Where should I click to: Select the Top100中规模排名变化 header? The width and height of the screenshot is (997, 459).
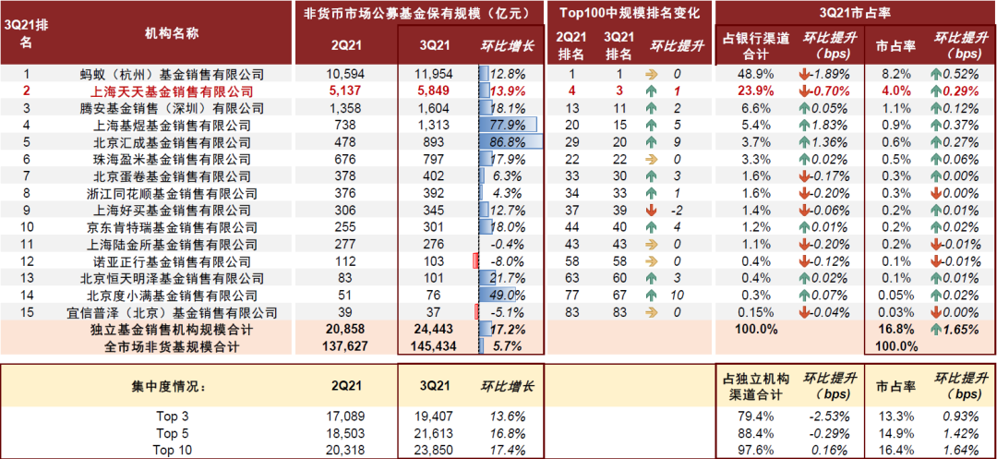click(x=630, y=12)
